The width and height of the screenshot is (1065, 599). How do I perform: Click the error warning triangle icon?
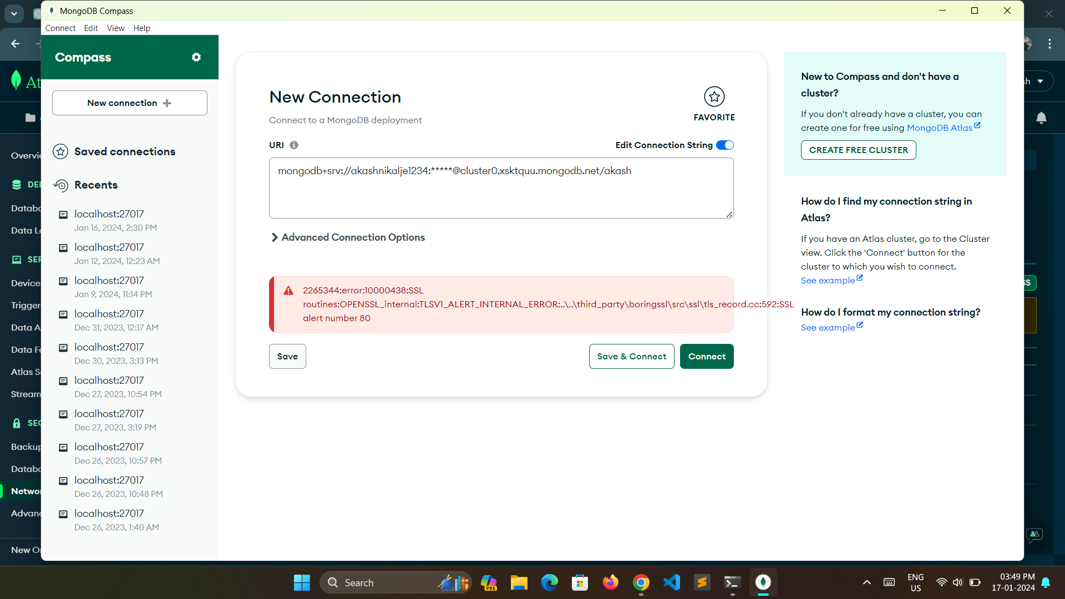tap(288, 291)
